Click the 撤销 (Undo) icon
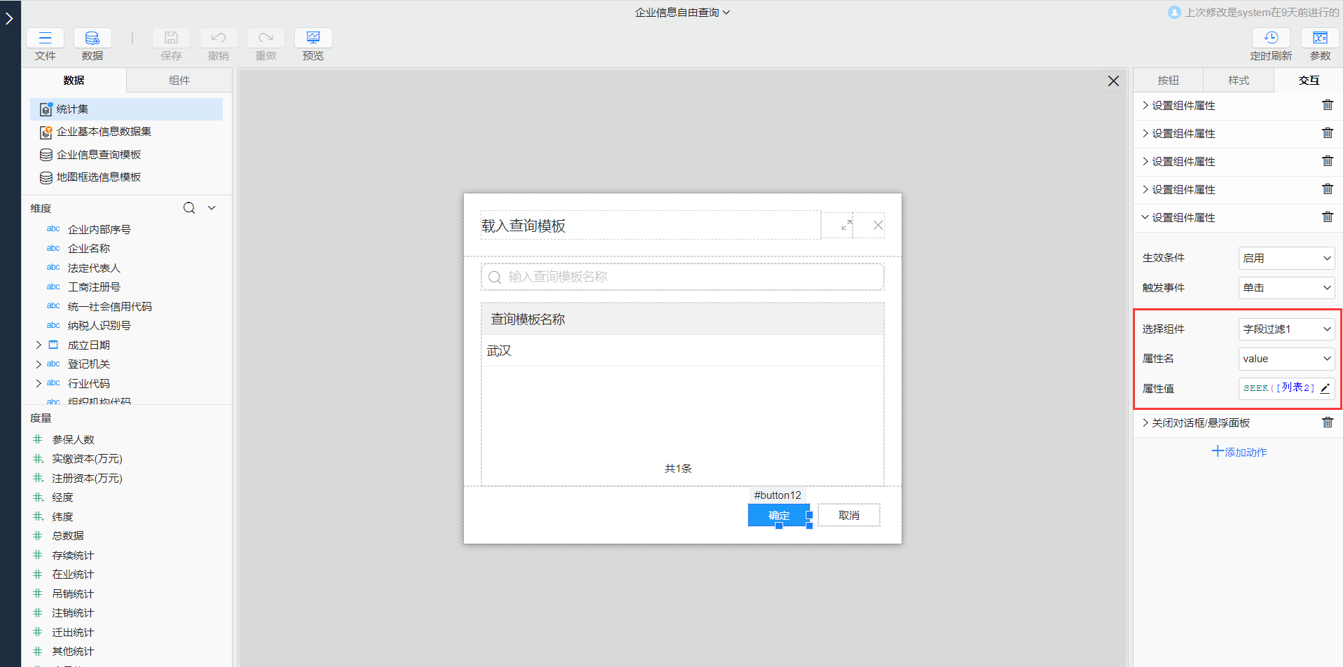1343x667 pixels. (218, 37)
